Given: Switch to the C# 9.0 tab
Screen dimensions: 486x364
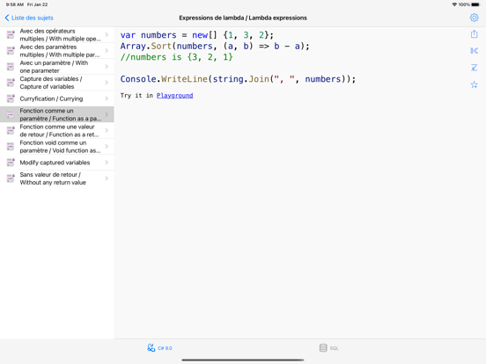Looking at the screenshot, I should tap(159, 348).
